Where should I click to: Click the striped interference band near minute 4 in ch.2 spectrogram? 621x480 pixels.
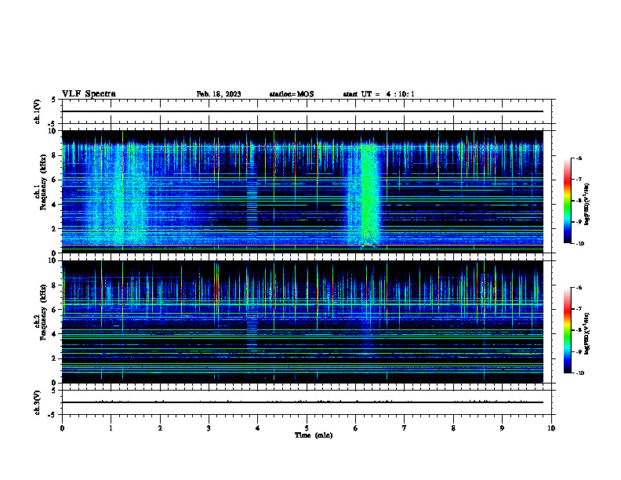[252, 333]
